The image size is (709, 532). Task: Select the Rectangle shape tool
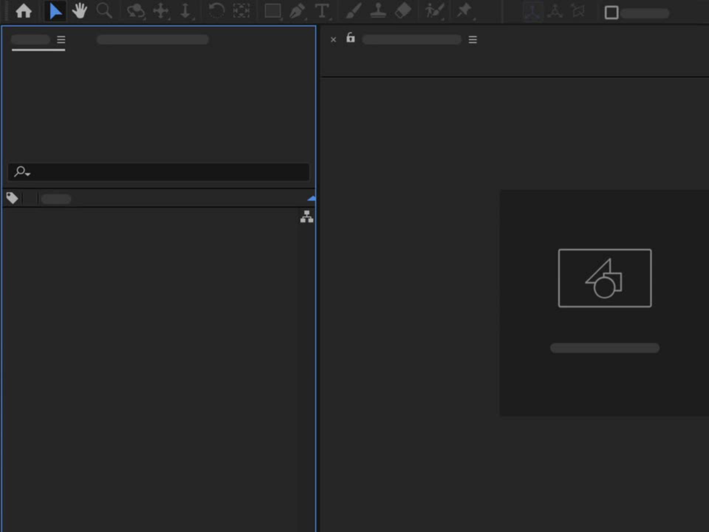click(273, 11)
